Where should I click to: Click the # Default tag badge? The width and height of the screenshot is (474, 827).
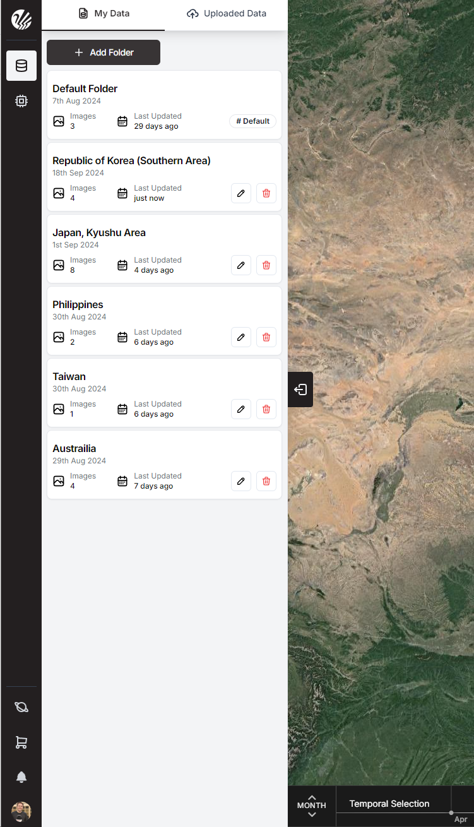click(252, 121)
